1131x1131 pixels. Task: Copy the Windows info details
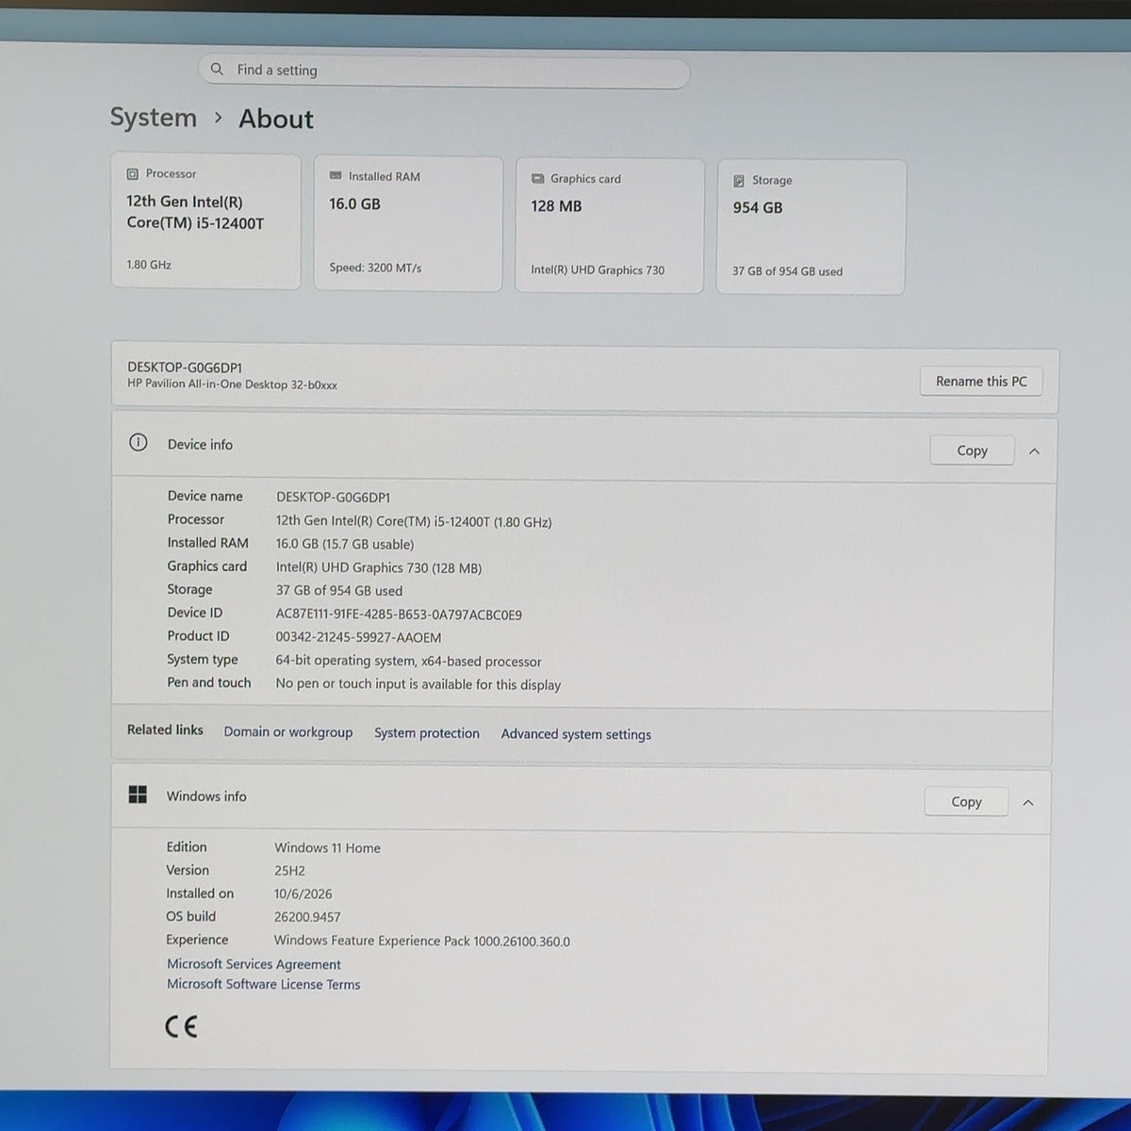pyautogui.click(x=966, y=802)
